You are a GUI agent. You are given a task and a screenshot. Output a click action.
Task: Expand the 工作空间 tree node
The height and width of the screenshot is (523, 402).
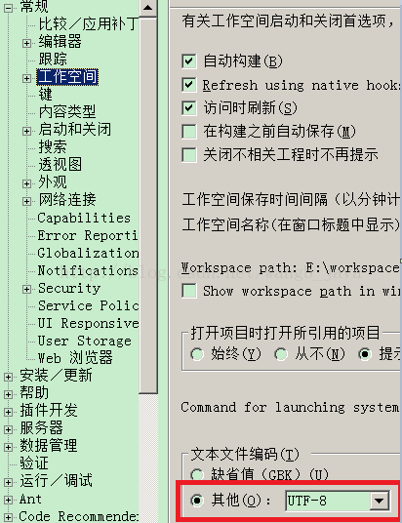click(x=26, y=78)
